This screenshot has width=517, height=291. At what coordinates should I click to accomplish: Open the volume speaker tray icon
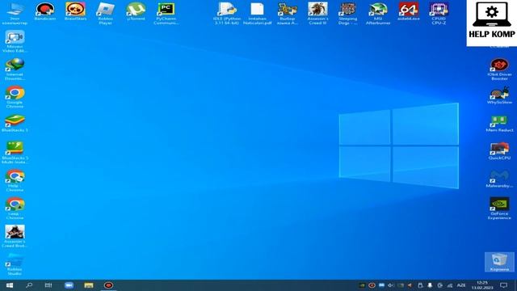[x=391, y=285]
